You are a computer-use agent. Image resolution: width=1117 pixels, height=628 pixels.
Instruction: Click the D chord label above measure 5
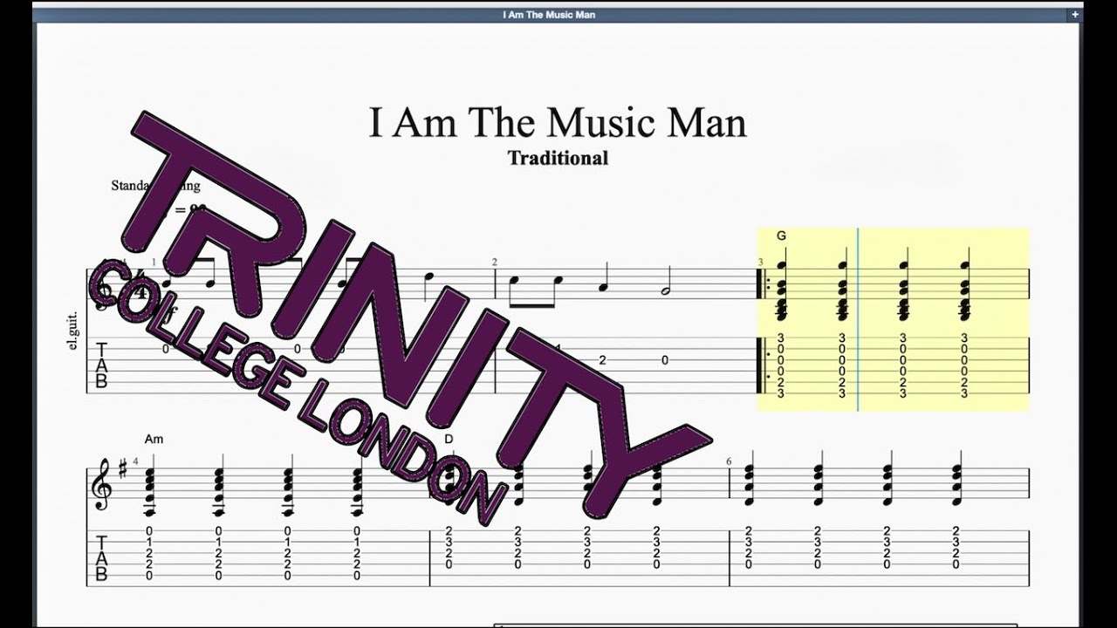pyautogui.click(x=449, y=440)
